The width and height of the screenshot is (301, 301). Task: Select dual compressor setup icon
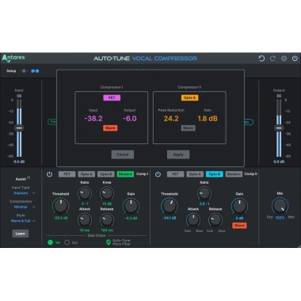[35, 71]
